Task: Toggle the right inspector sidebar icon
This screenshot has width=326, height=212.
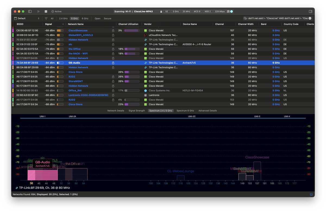Action: [x=311, y=11]
